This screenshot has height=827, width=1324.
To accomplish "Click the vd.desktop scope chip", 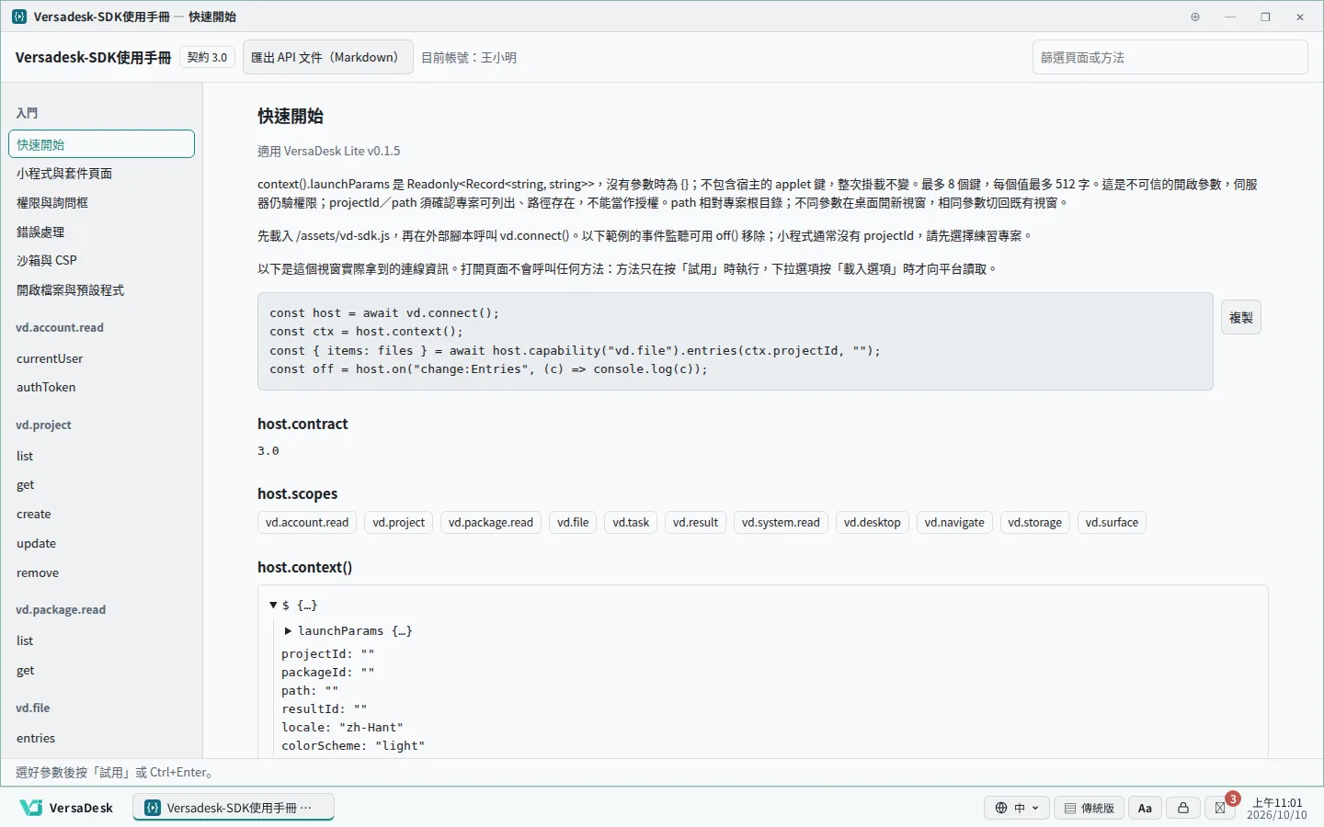I will [x=873, y=523].
